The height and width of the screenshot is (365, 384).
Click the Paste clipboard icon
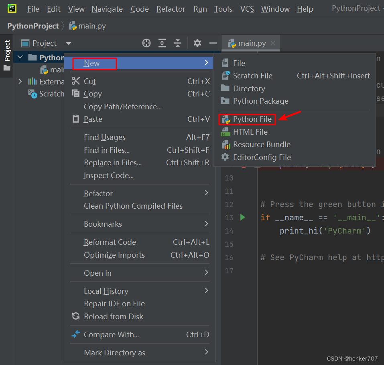coord(76,119)
